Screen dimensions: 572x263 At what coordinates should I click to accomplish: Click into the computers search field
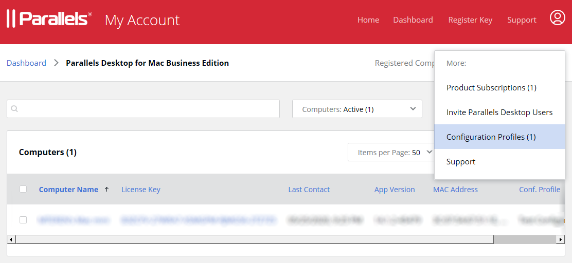pos(149,109)
